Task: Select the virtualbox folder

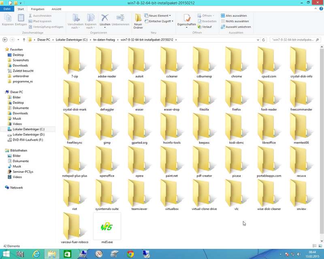Action: point(172,195)
